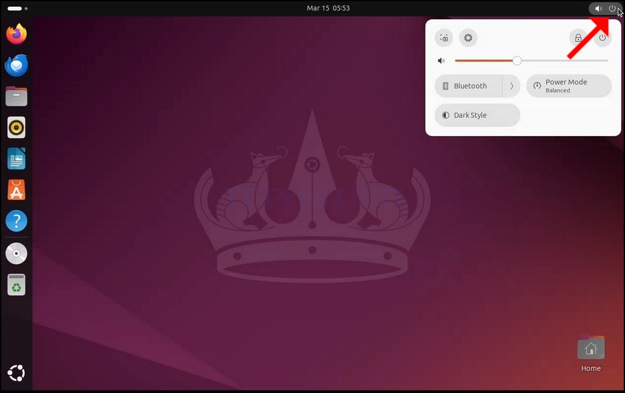Open the clock calendar menu in top bar

click(328, 8)
